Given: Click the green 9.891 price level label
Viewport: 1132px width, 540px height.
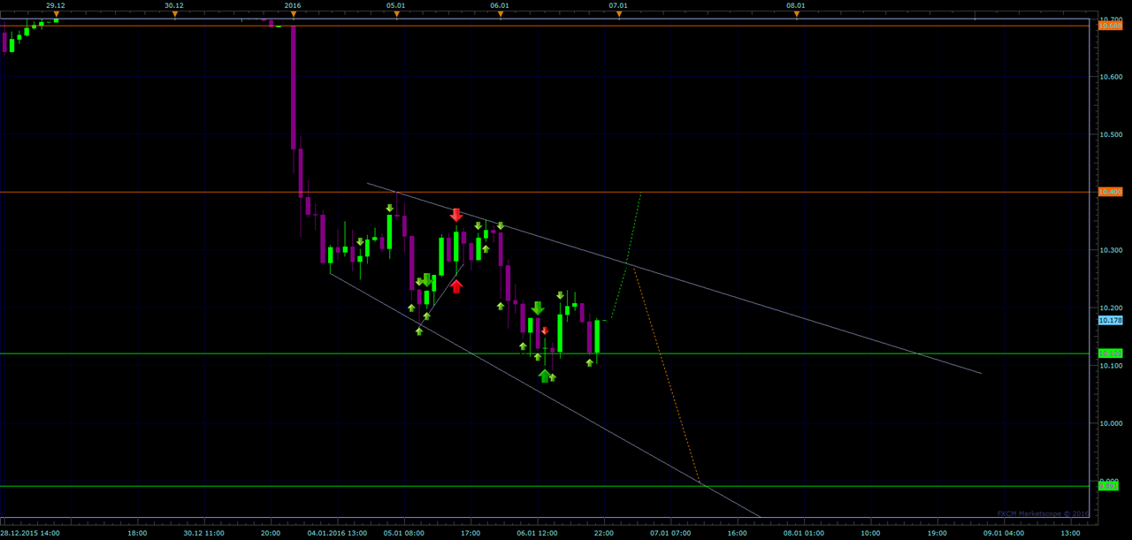Looking at the screenshot, I should point(1110,485).
